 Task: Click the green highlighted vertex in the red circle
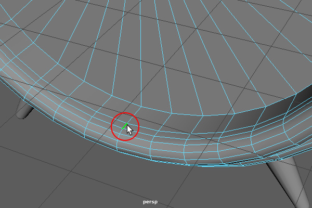[x=125, y=125]
